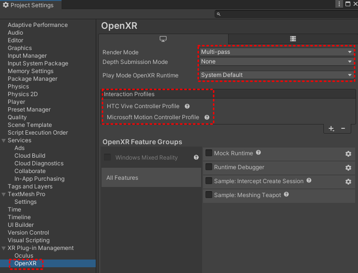Enable Sample: Meshing Teapot checkbox
The width and height of the screenshot is (358, 273).
209,195
